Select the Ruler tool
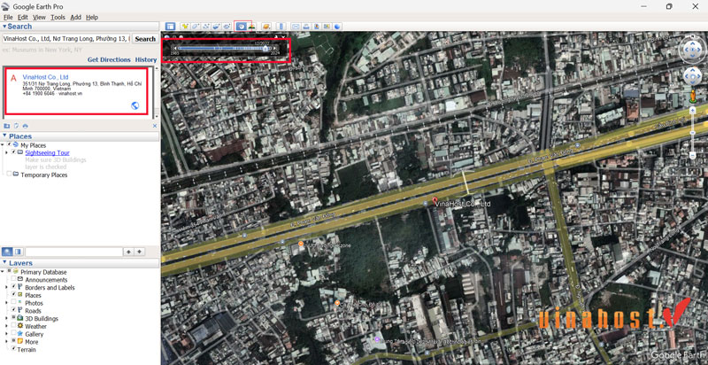Viewport: 708px width, 365px height. tap(281, 27)
